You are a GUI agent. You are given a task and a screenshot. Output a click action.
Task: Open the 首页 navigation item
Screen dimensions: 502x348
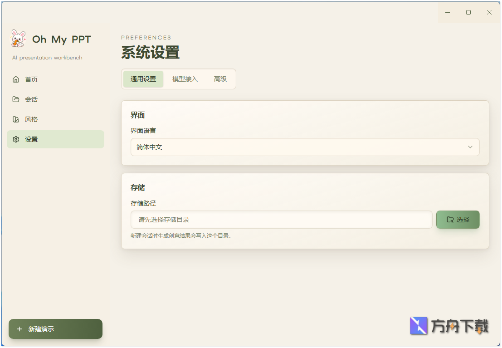point(55,79)
